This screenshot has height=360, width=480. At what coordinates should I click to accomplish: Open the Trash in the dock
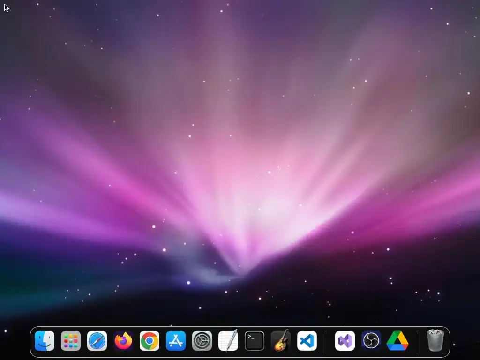tap(435, 340)
